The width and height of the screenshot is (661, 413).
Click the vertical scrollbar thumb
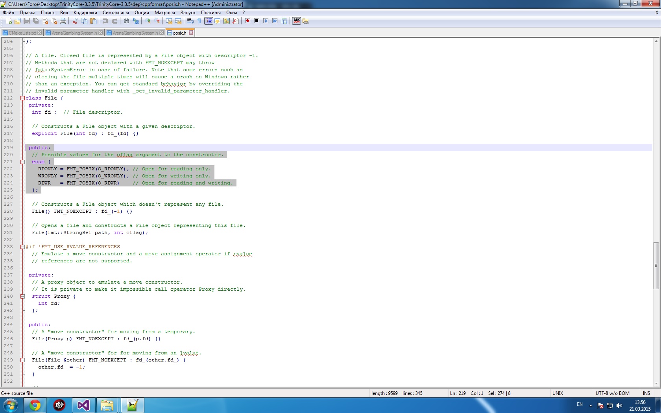(656, 266)
